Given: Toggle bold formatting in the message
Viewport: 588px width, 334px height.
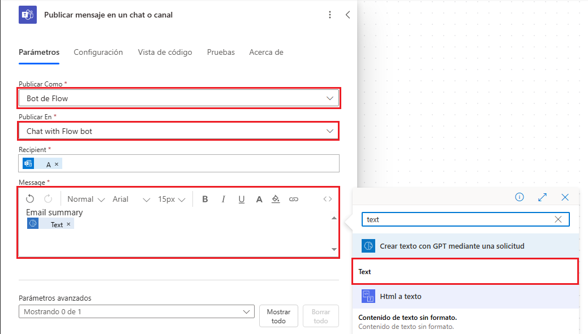Looking at the screenshot, I should (x=205, y=199).
